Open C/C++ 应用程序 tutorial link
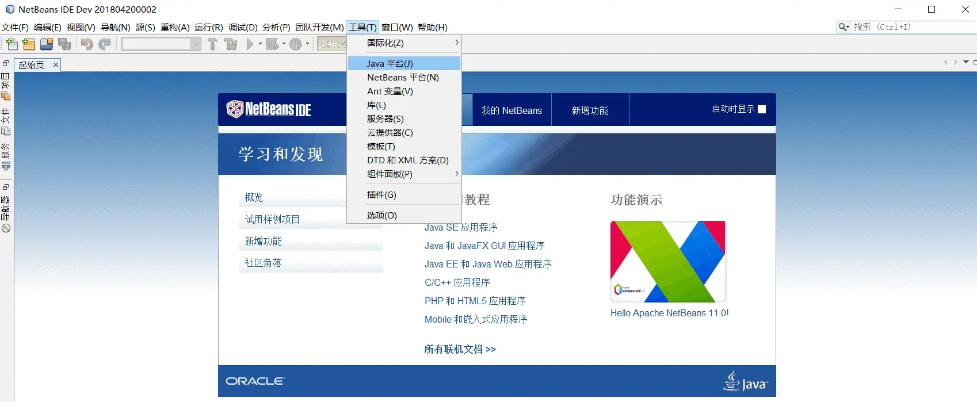 [457, 282]
